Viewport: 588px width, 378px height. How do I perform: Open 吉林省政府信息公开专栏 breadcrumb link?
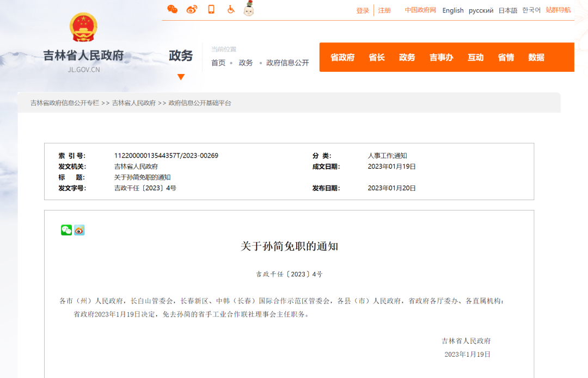click(x=65, y=103)
